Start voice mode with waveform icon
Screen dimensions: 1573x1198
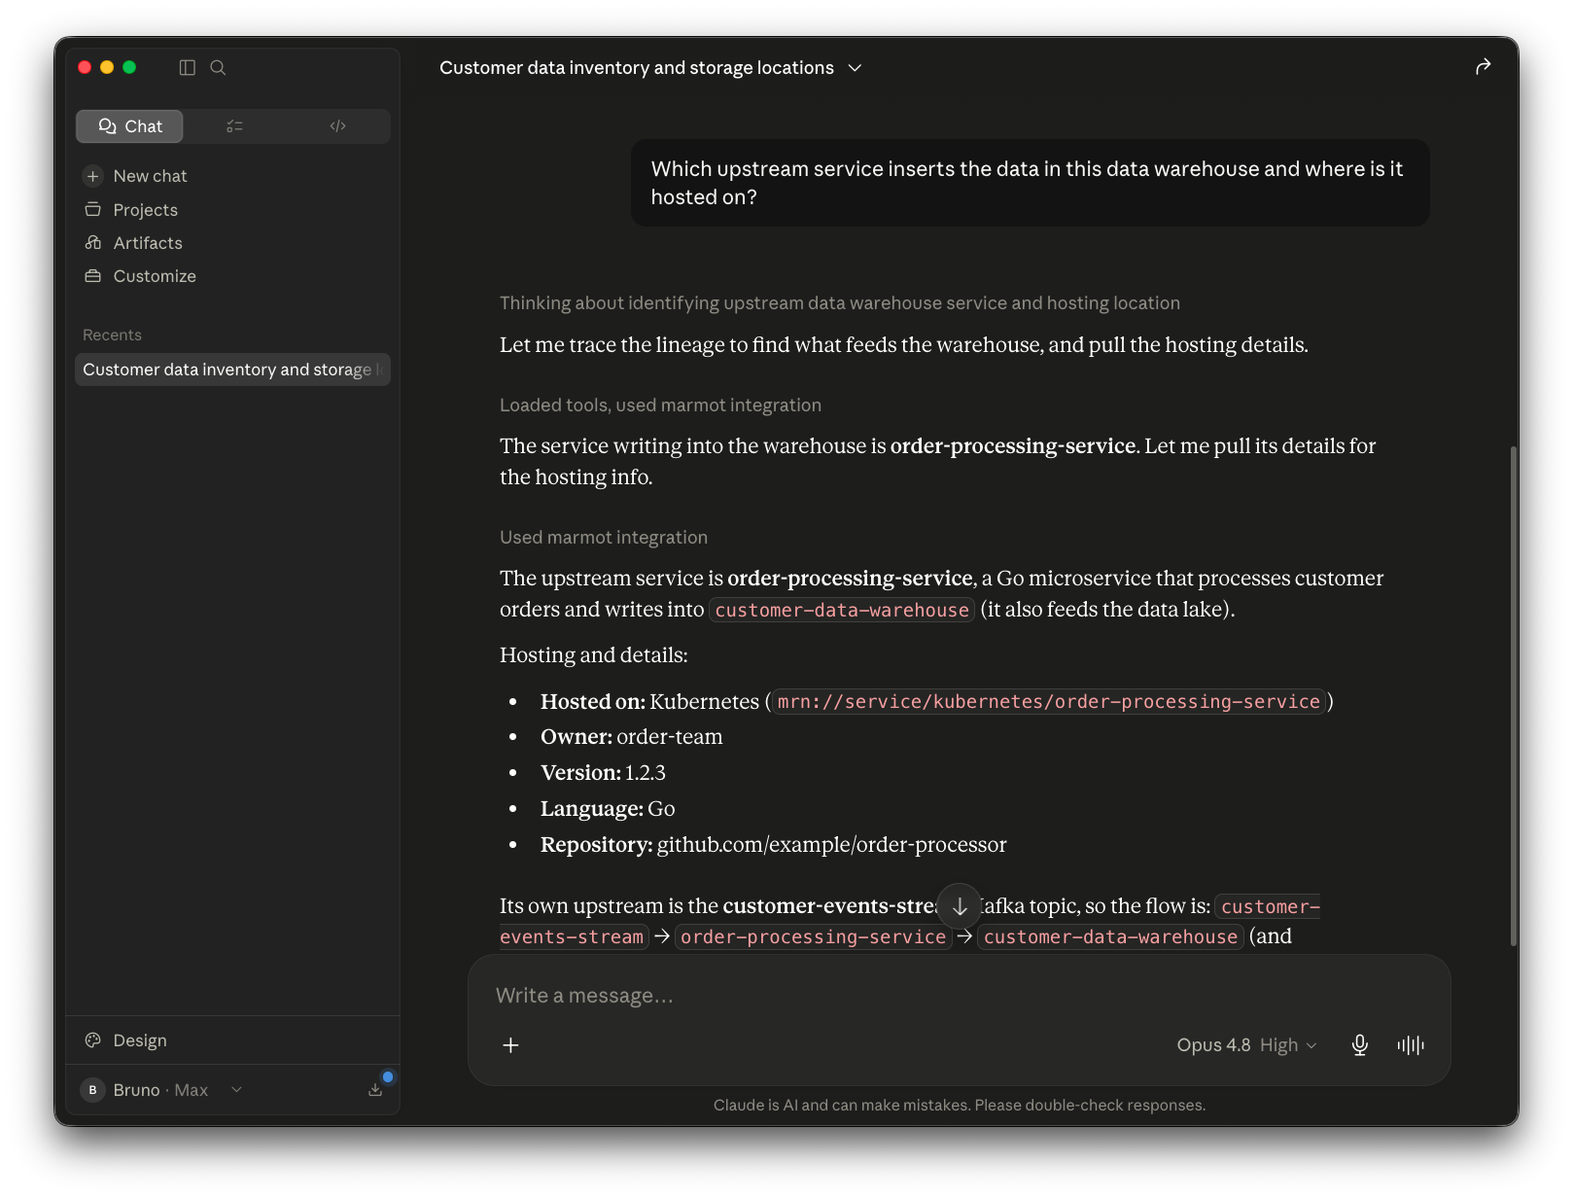tap(1411, 1045)
